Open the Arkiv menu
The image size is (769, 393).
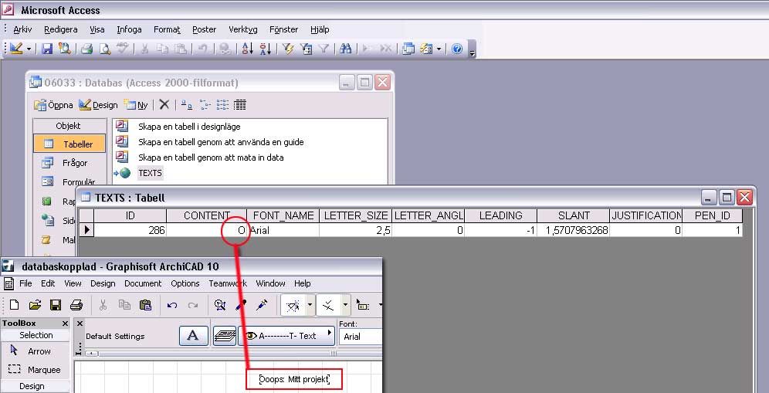click(22, 29)
